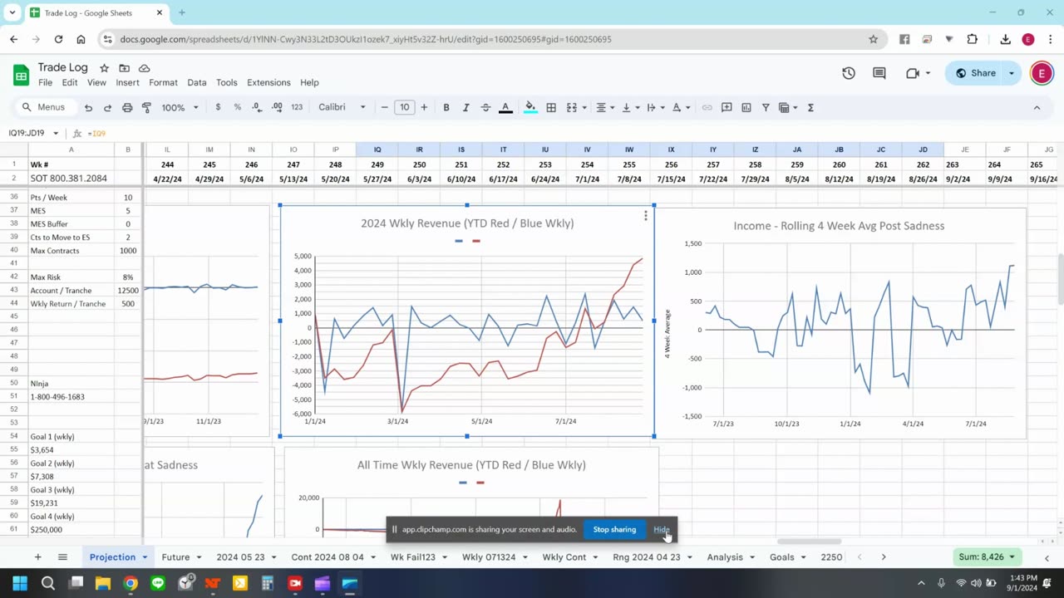This screenshot has width=1064, height=598.
Task: Open text wrapping dropdown
Action: (655, 107)
